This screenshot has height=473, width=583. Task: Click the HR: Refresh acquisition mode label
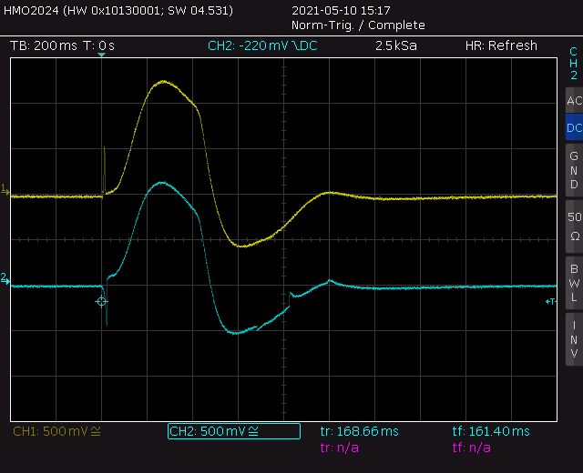tap(501, 45)
